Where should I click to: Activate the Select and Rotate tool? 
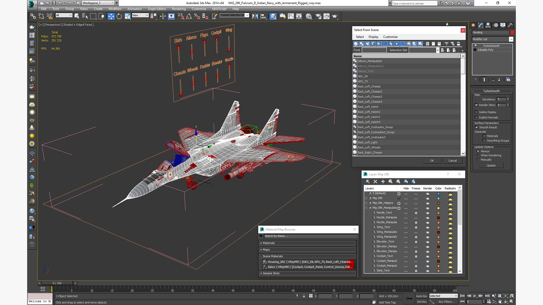119,16
